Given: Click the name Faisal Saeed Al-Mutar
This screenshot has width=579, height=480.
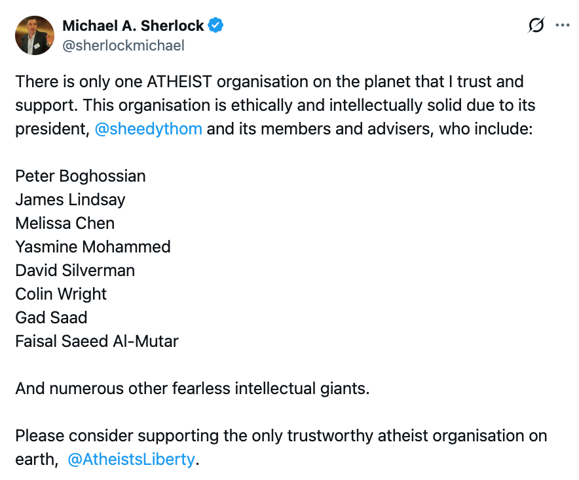Looking at the screenshot, I should [97, 341].
